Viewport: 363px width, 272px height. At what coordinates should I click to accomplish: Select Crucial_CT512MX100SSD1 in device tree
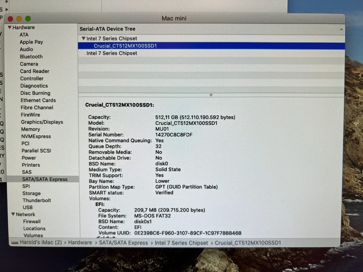tap(211, 46)
